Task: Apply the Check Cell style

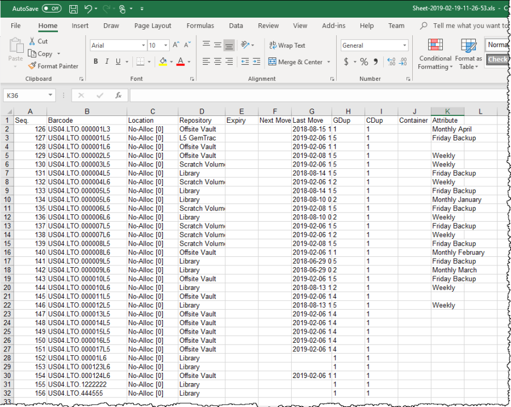Action: pos(497,60)
